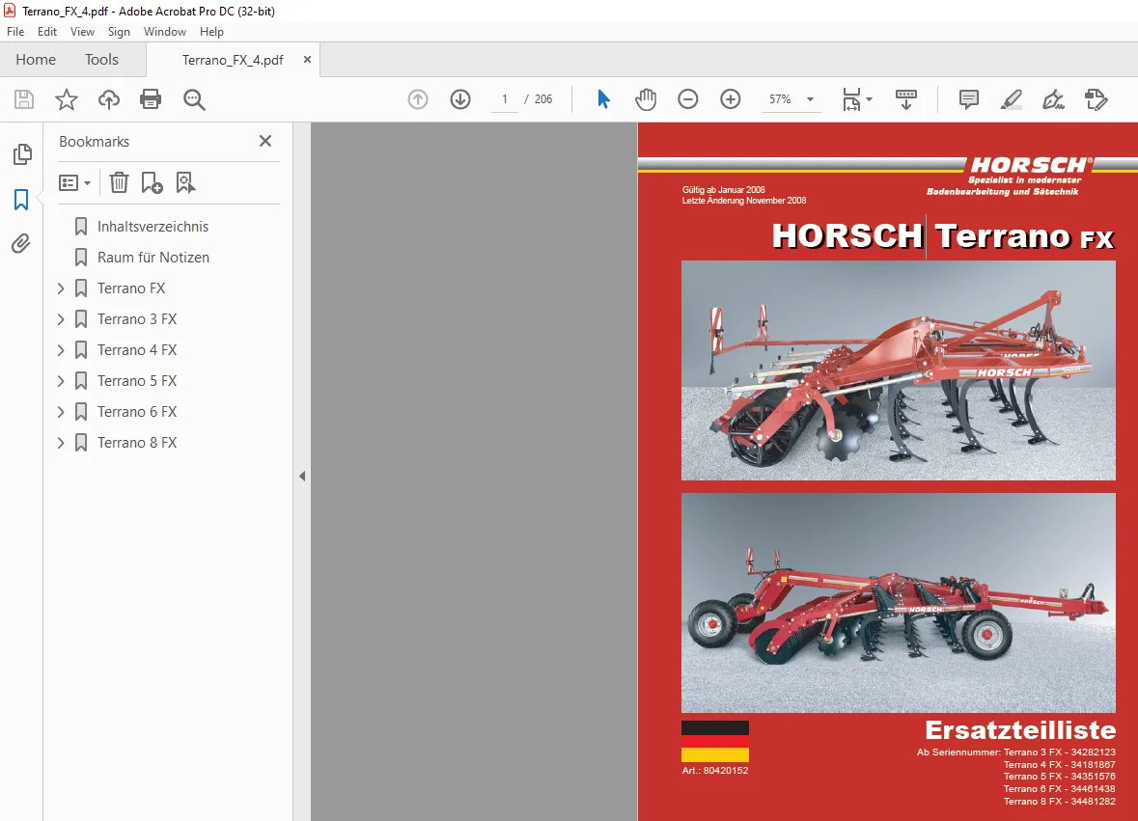The image size is (1138, 821).
Task: Open the Edit menu
Action: [x=47, y=32]
